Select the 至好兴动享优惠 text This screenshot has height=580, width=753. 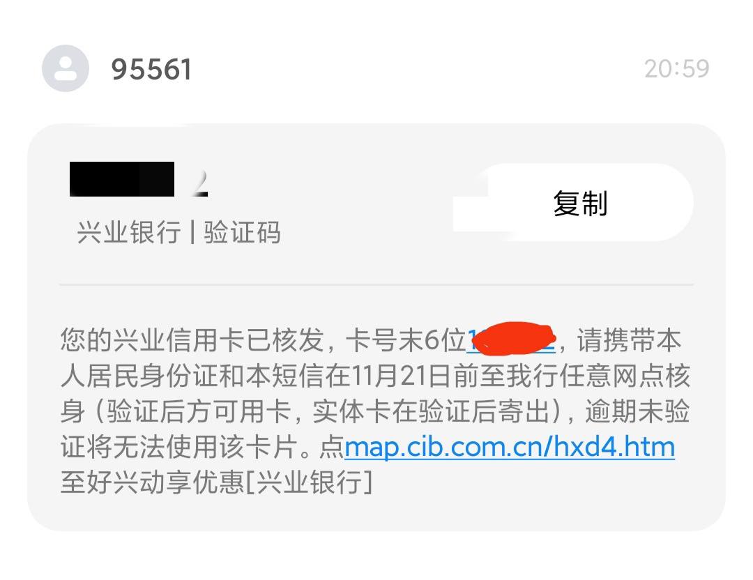(152, 482)
